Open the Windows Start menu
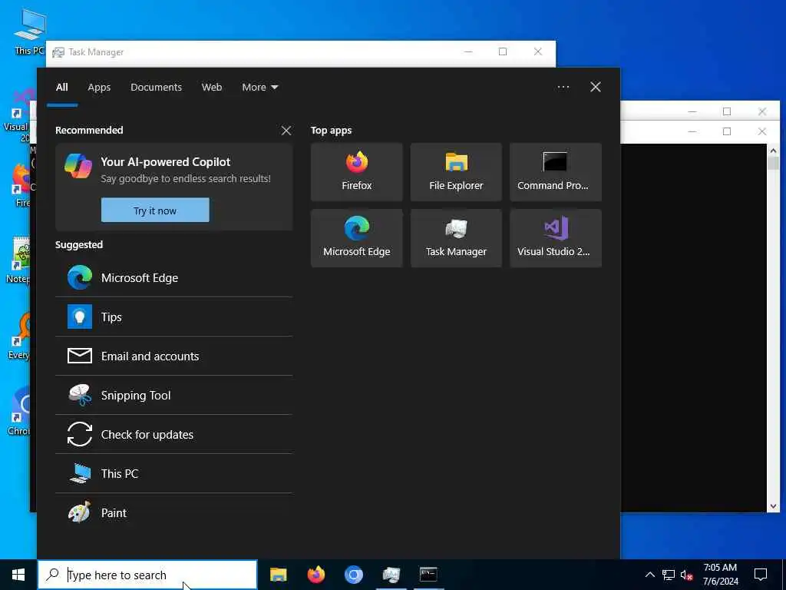Image resolution: width=786 pixels, height=590 pixels. coord(18,575)
